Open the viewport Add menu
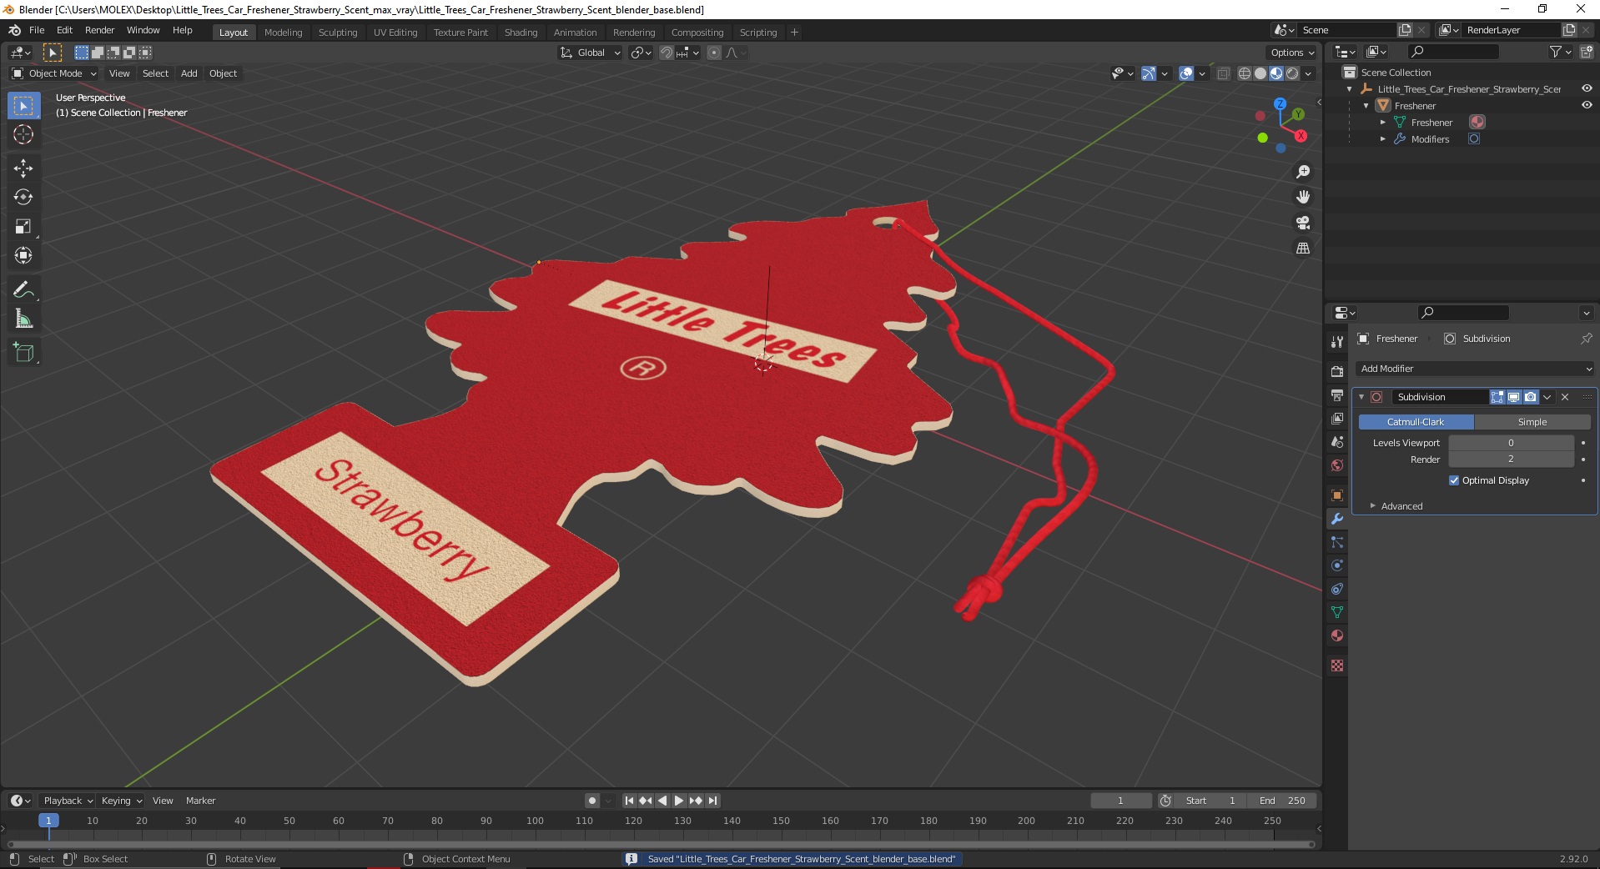The height and width of the screenshot is (869, 1600). 189,73
